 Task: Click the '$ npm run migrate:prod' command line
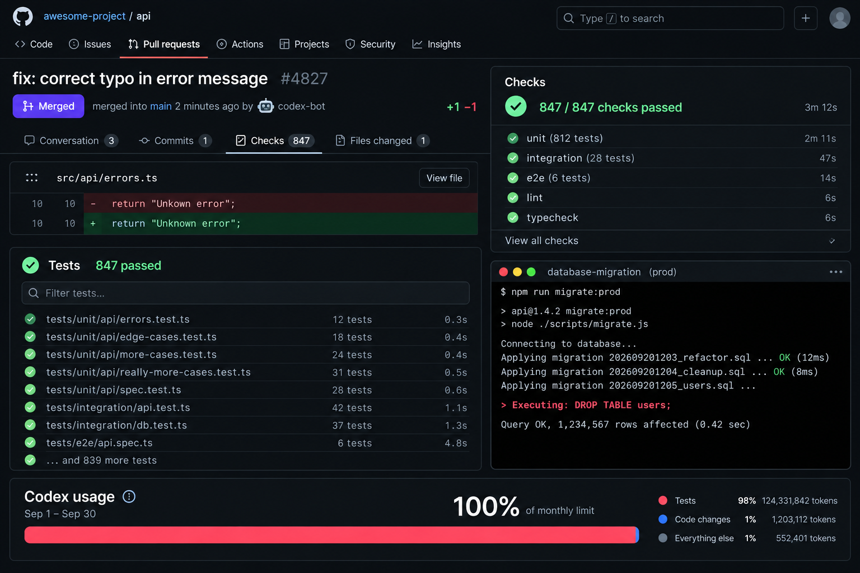coord(560,292)
